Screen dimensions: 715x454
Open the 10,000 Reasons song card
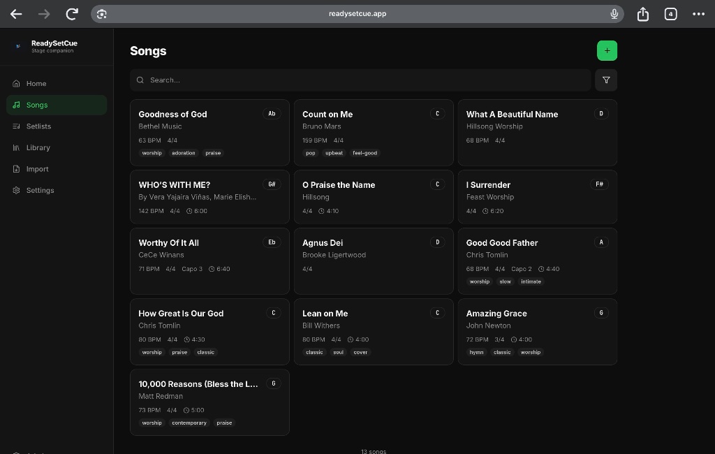click(209, 402)
